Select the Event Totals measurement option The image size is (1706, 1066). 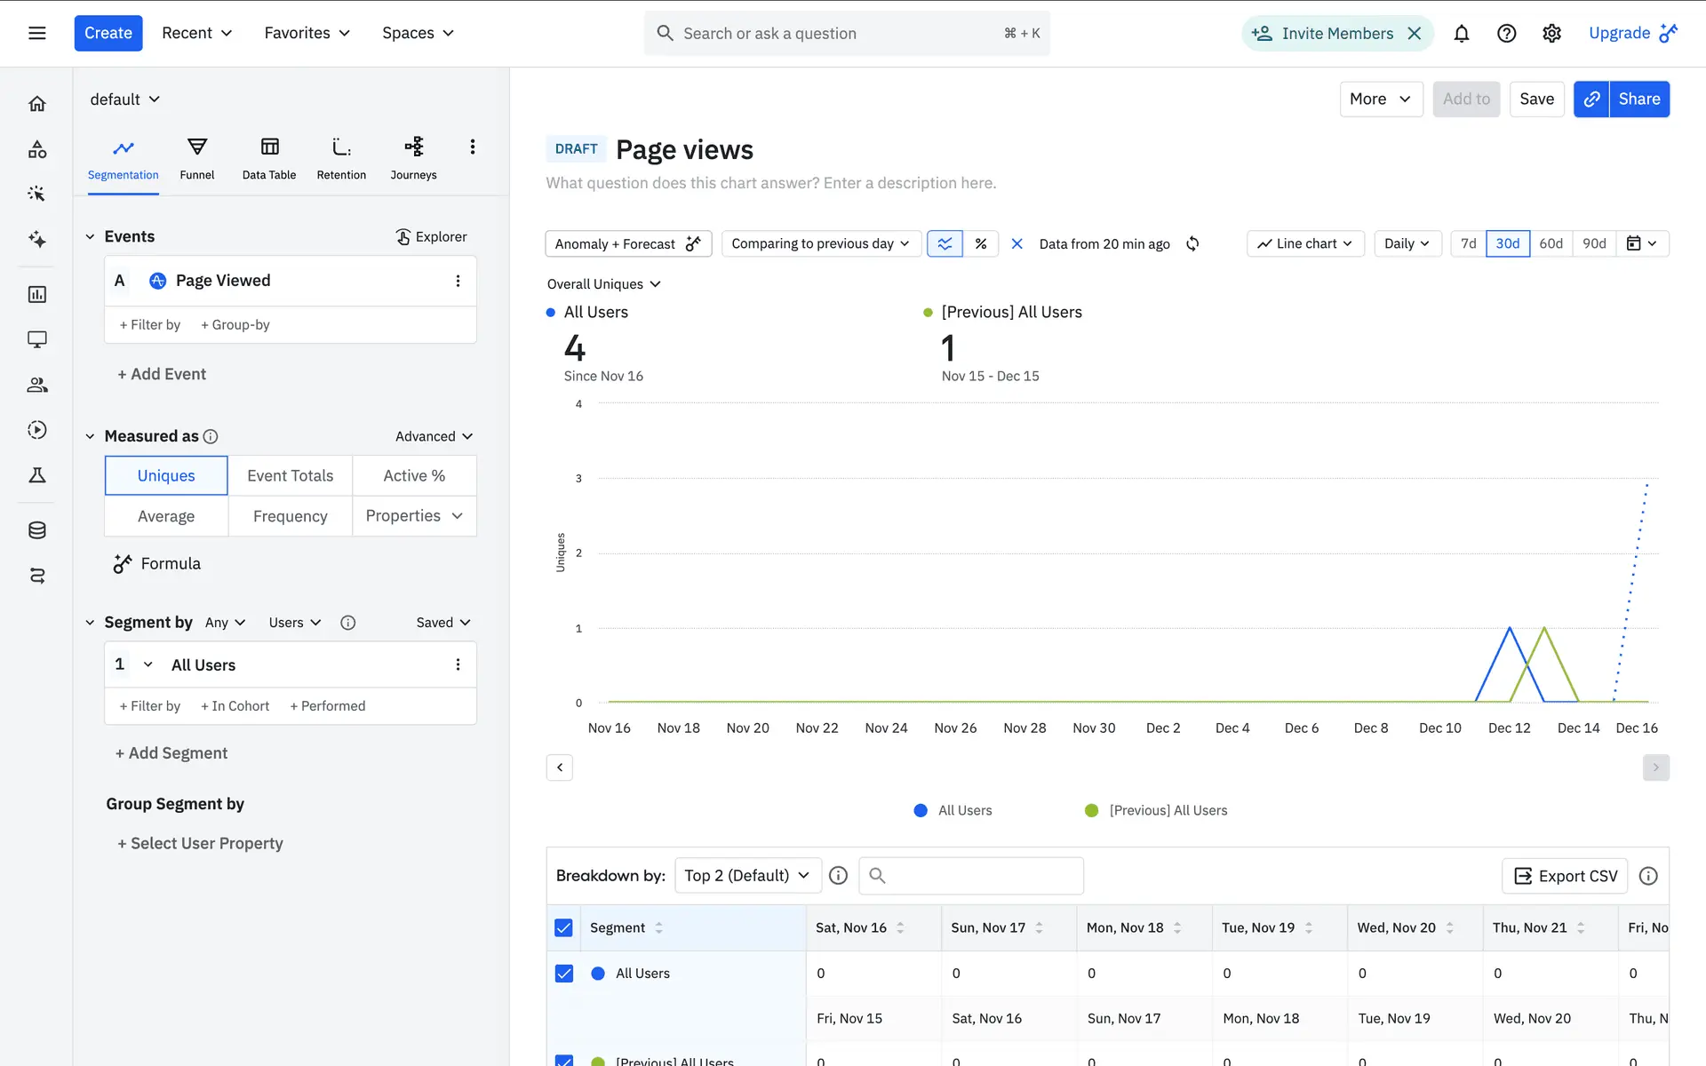(x=290, y=475)
